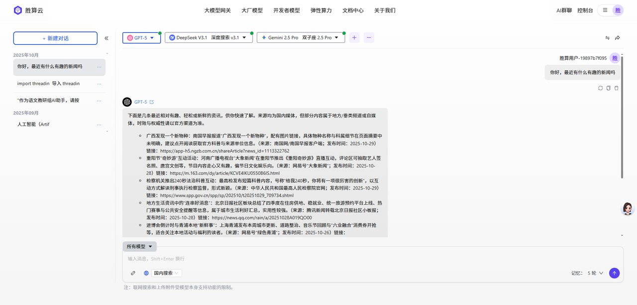Open options for 作为语文教研组AI助手 conversation
Viewport: 637px width, 305px height.
coord(100,101)
